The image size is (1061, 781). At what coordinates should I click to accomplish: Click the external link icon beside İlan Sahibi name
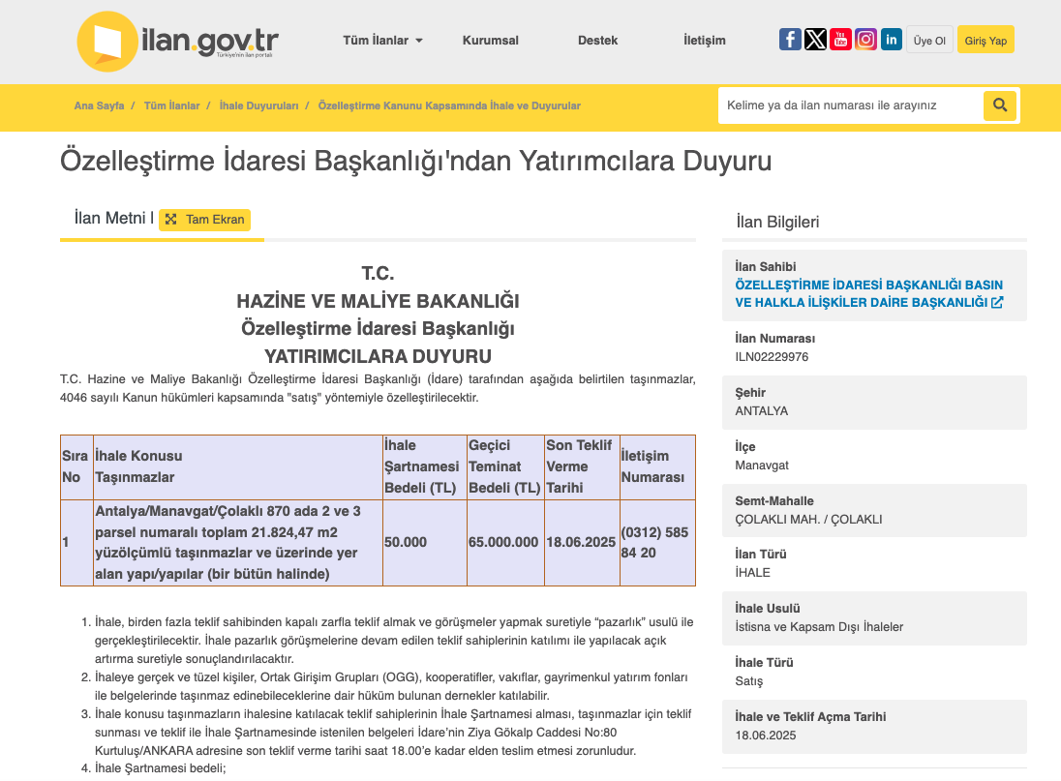[997, 302]
